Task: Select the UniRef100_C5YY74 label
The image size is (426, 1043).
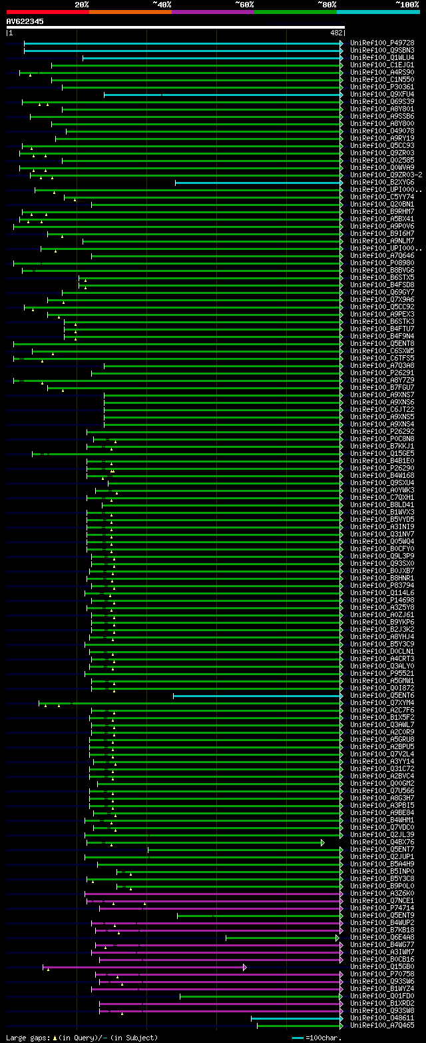Action: (x=382, y=197)
